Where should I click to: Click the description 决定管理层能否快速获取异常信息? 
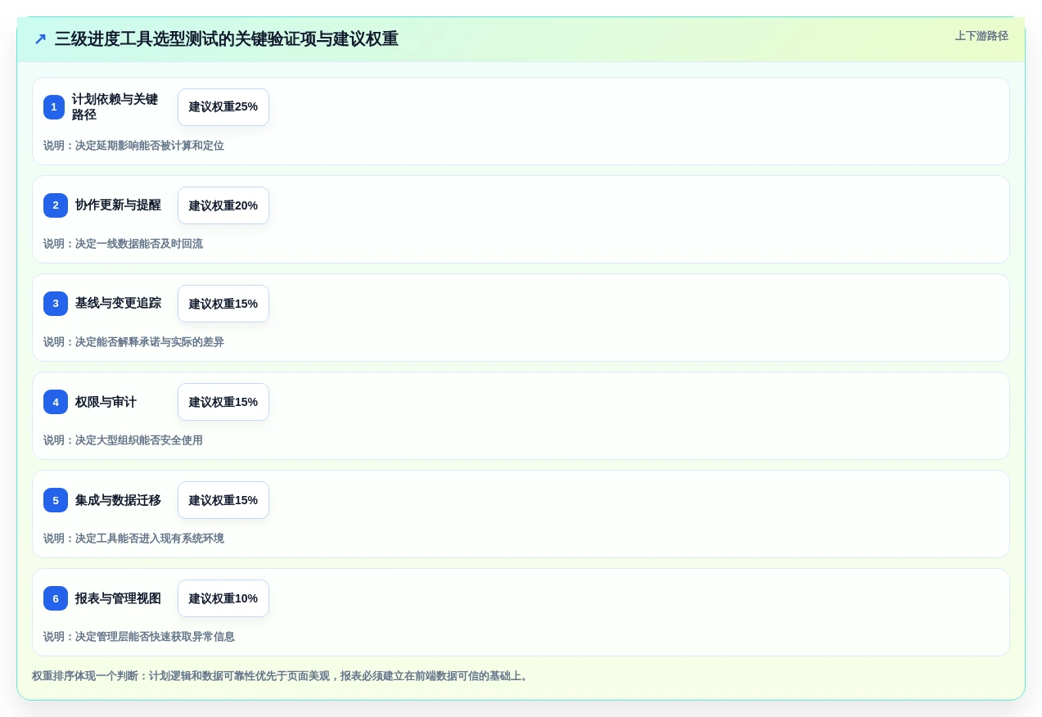point(139,637)
